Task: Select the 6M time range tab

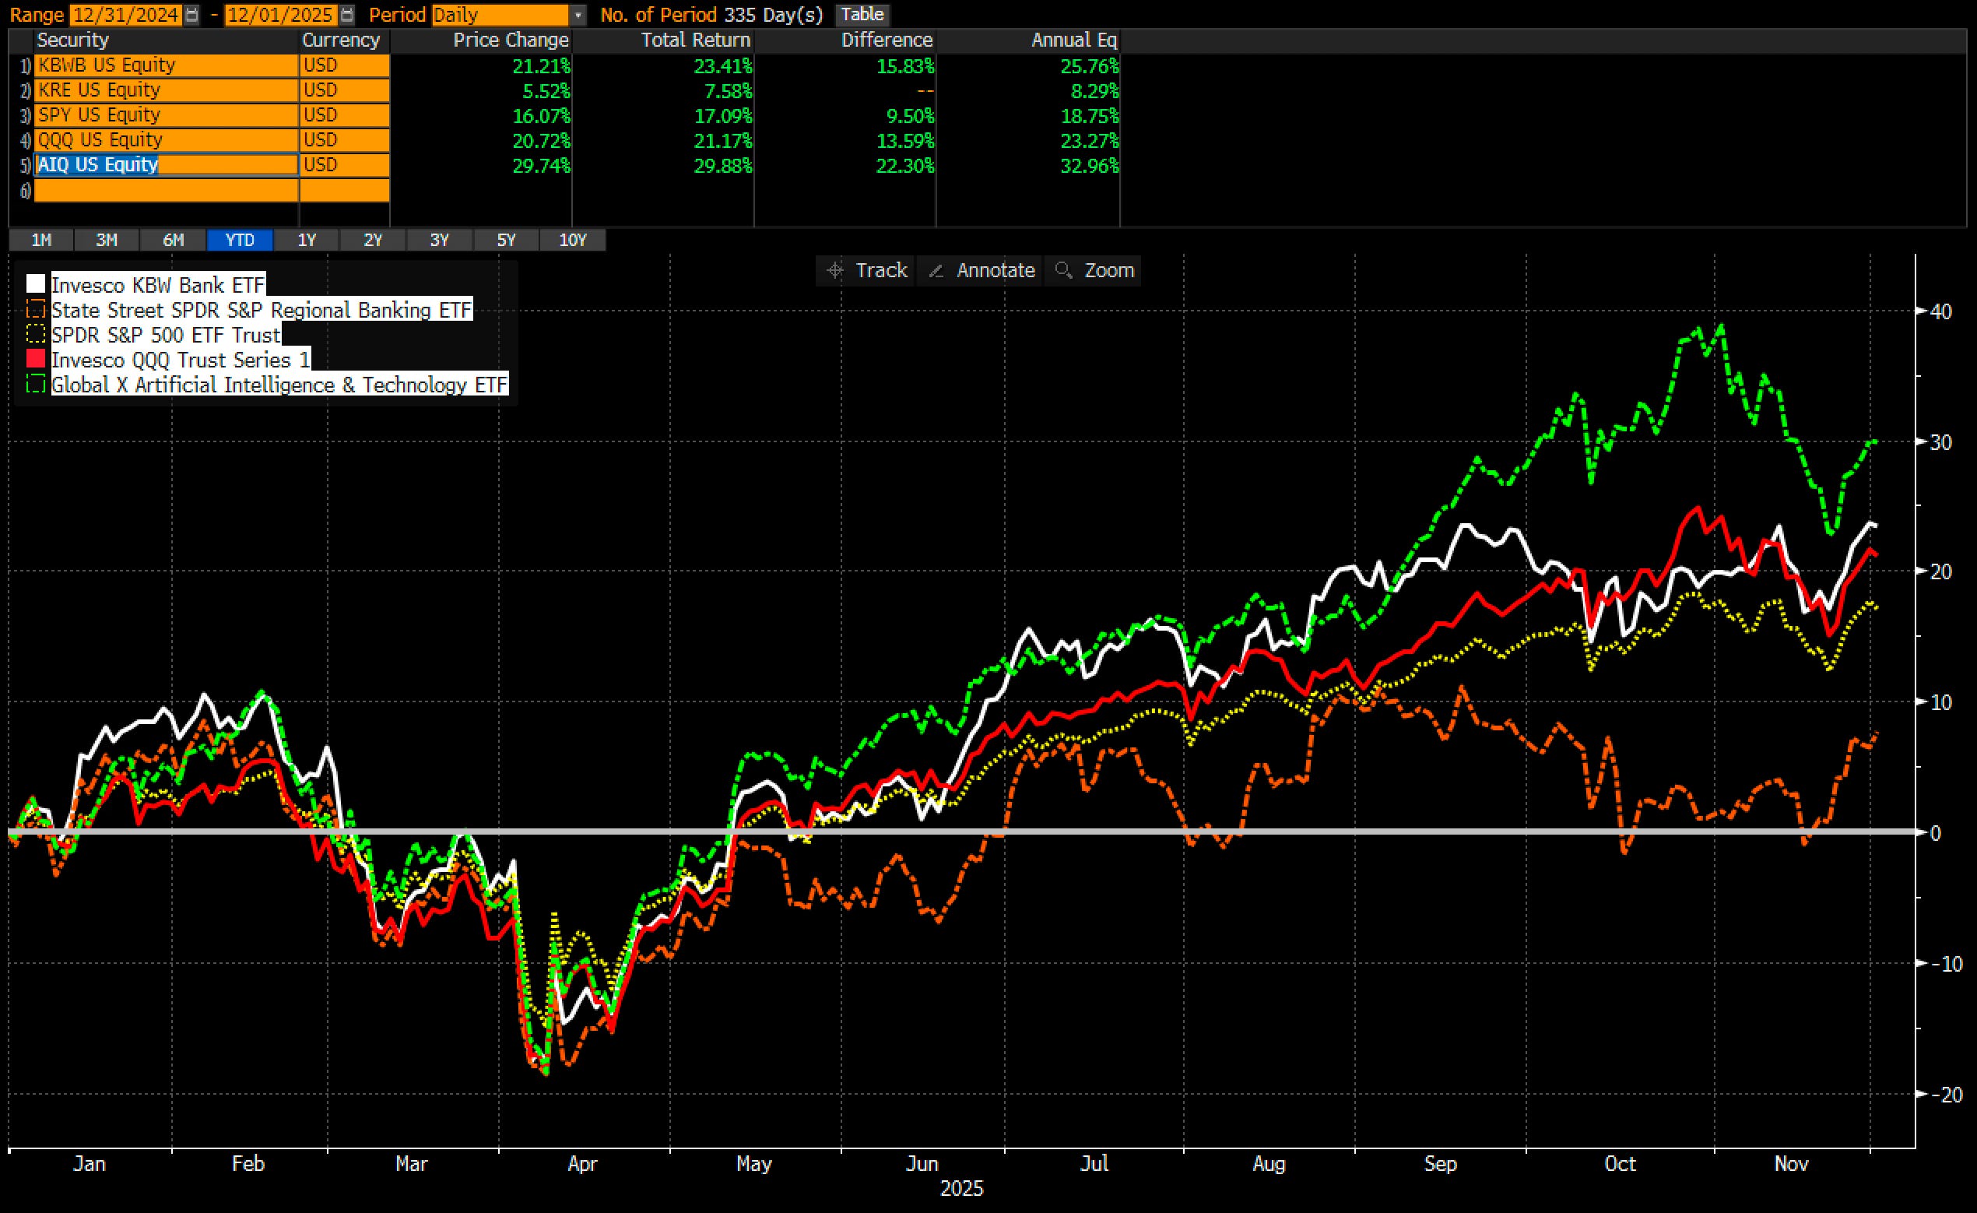Action: coord(173,240)
